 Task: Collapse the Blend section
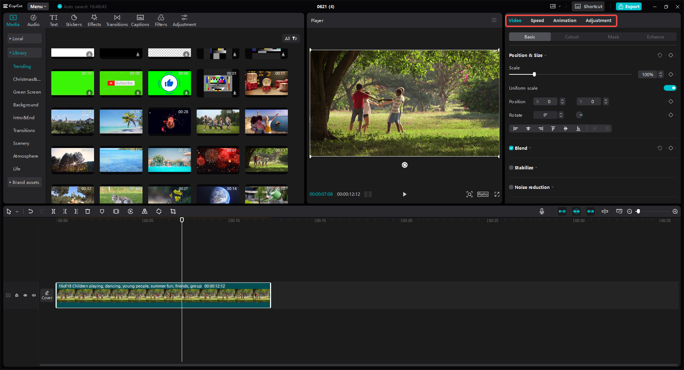point(530,148)
